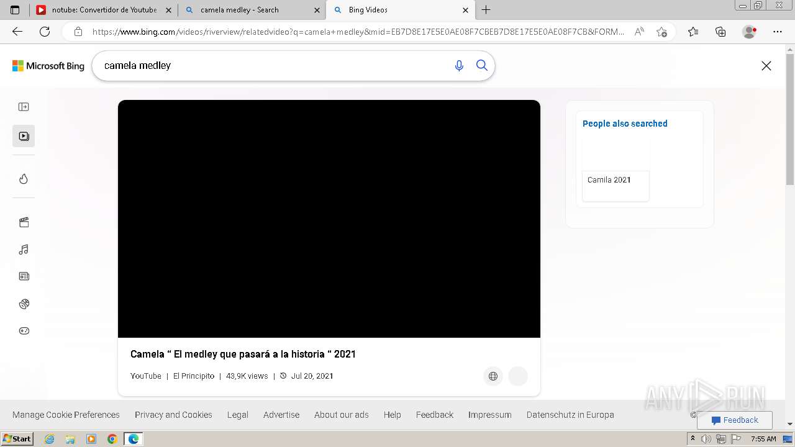This screenshot has height=447, width=795.
Task: Click the Jul 20, 2021 date text
Action: 312,376
